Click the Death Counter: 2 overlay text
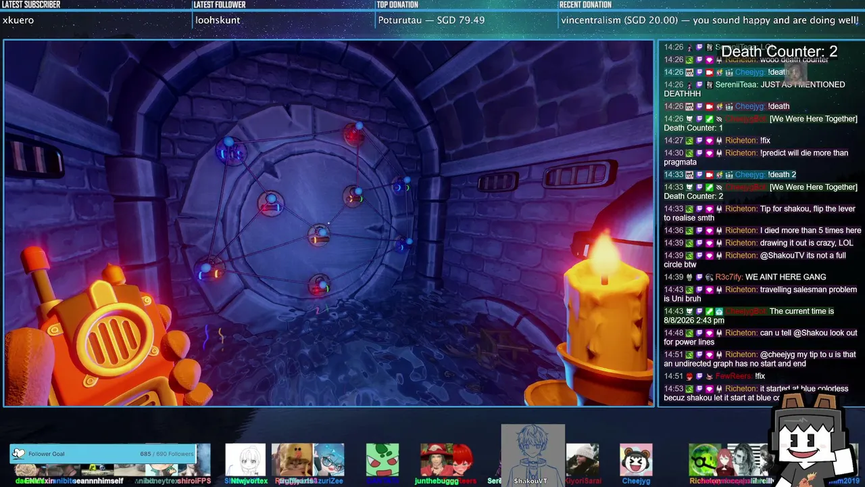The height and width of the screenshot is (487, 865). pyautogui.click(x=779, y=51)
